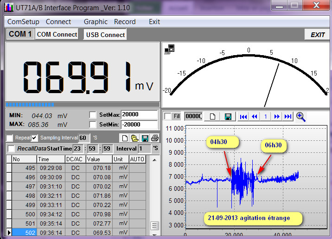This screenshot has width=332, height=239.
Task: Click the 06h30 graph annotation label
Action: 274,145
